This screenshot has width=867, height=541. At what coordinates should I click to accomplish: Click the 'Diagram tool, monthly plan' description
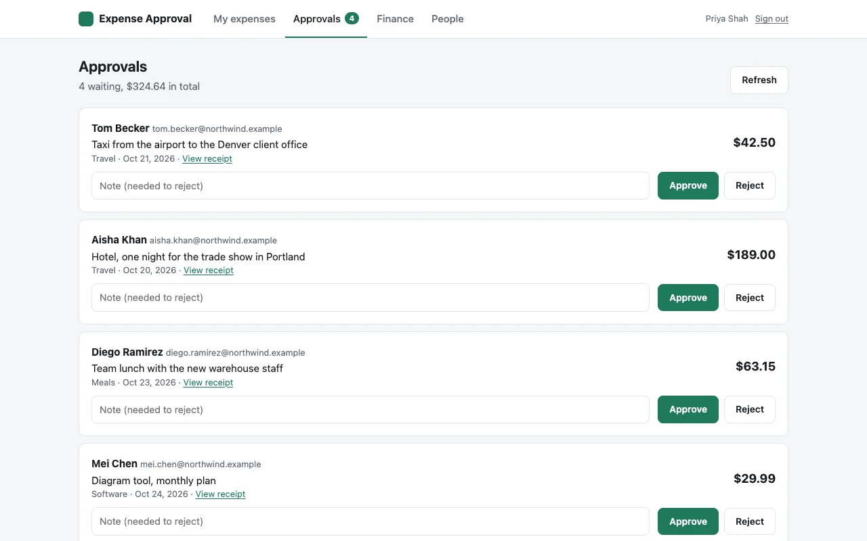point(154,481)
